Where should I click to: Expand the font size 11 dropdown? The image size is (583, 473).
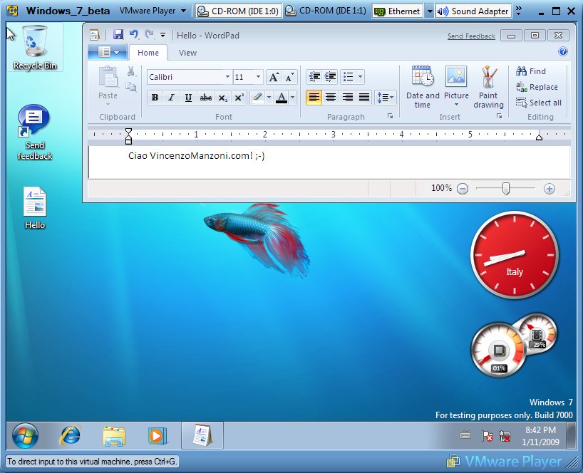coord(258,77)
